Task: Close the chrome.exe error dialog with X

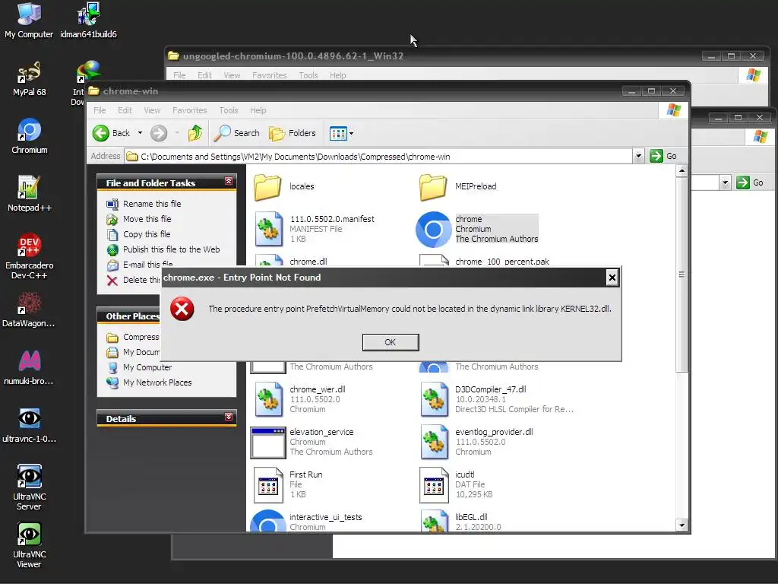Action: pos(612,278)
